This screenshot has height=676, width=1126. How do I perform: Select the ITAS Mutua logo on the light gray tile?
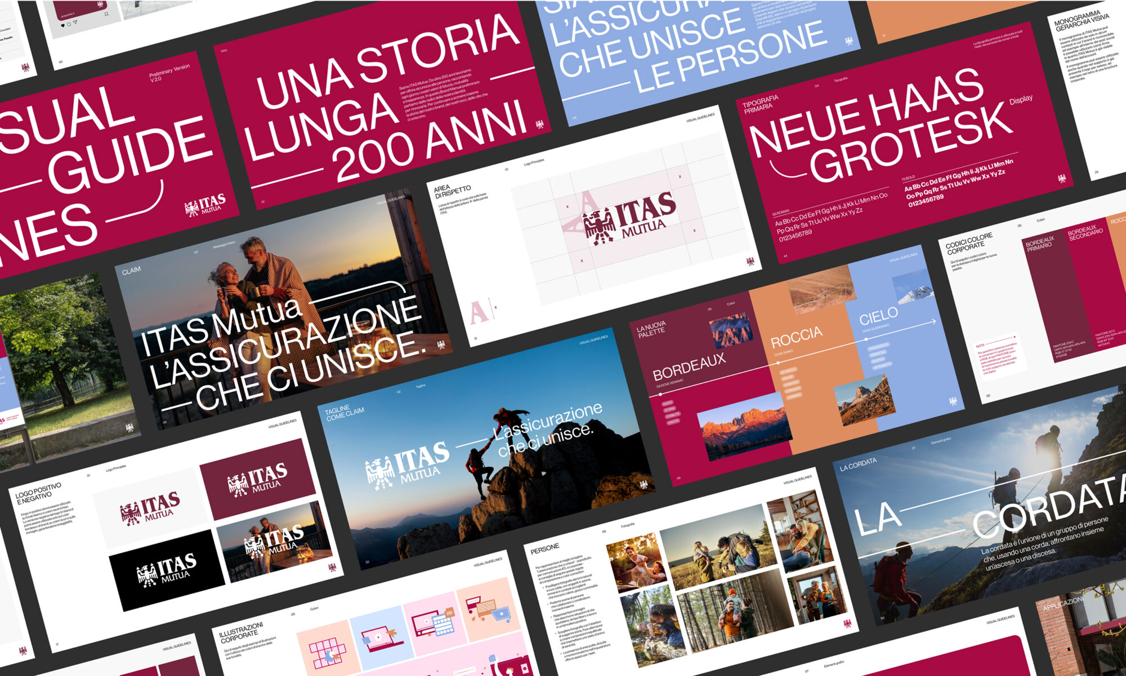(x=150, y=508)
